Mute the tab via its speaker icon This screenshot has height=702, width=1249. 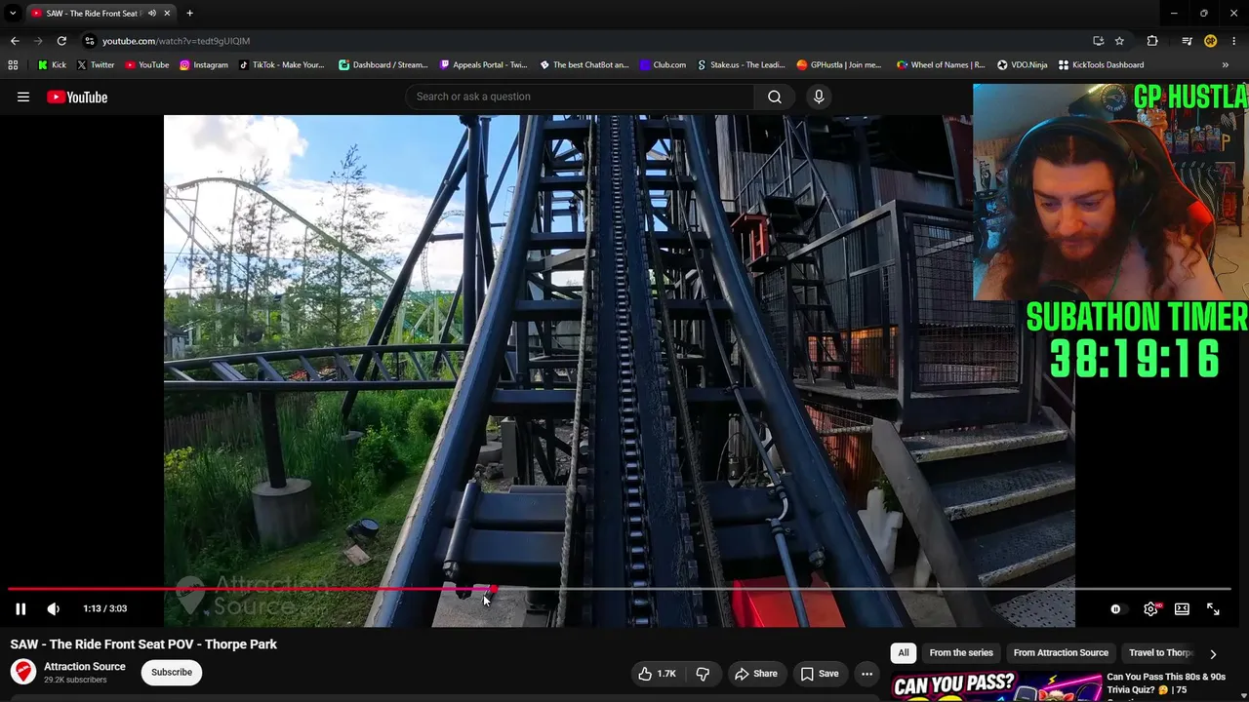tap(152, 14)
